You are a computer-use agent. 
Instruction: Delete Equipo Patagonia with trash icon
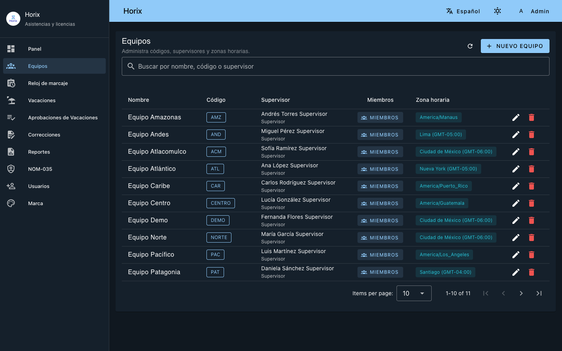531,272
